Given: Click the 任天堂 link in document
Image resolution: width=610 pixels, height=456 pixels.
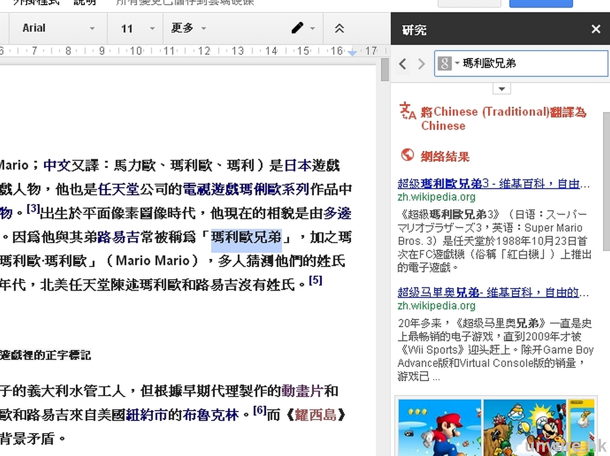Looking at the screenshot, I should (119, 190).
